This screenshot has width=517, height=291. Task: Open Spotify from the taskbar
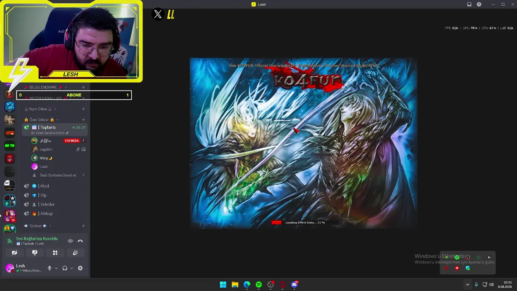tap(259, 285)
